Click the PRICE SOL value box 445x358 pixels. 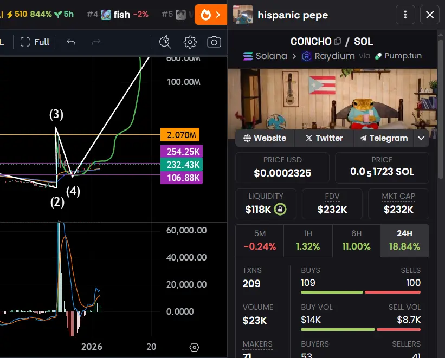point(382,168)
